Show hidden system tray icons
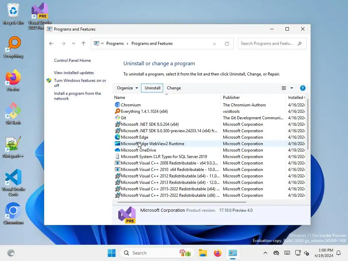Screen dimensions: 348x261 pos(265,253)
